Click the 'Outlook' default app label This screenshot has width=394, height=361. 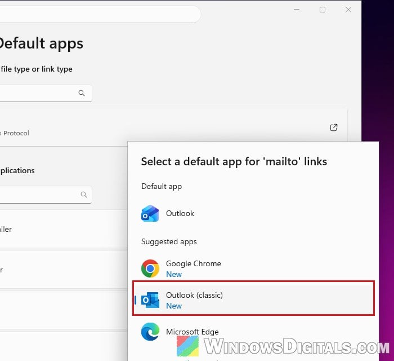(x=180, y=213)
